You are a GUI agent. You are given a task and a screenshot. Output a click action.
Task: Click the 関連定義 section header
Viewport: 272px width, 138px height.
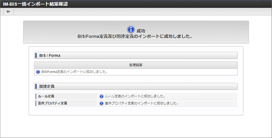click(x=136, y=86)
